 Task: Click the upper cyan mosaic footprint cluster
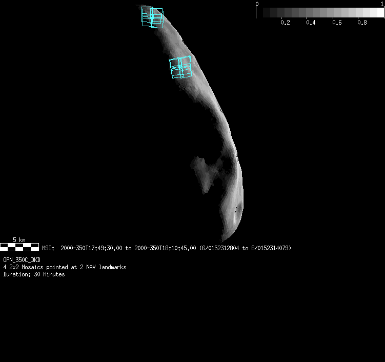pyautogui.click(x=152, y=17)
